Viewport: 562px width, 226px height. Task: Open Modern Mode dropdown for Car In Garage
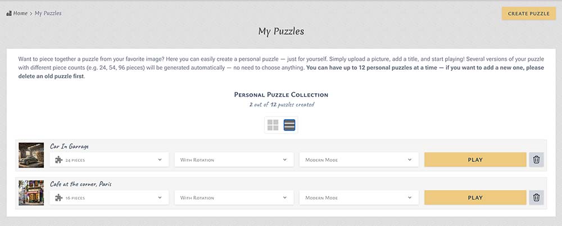click(x=359, y=160)
